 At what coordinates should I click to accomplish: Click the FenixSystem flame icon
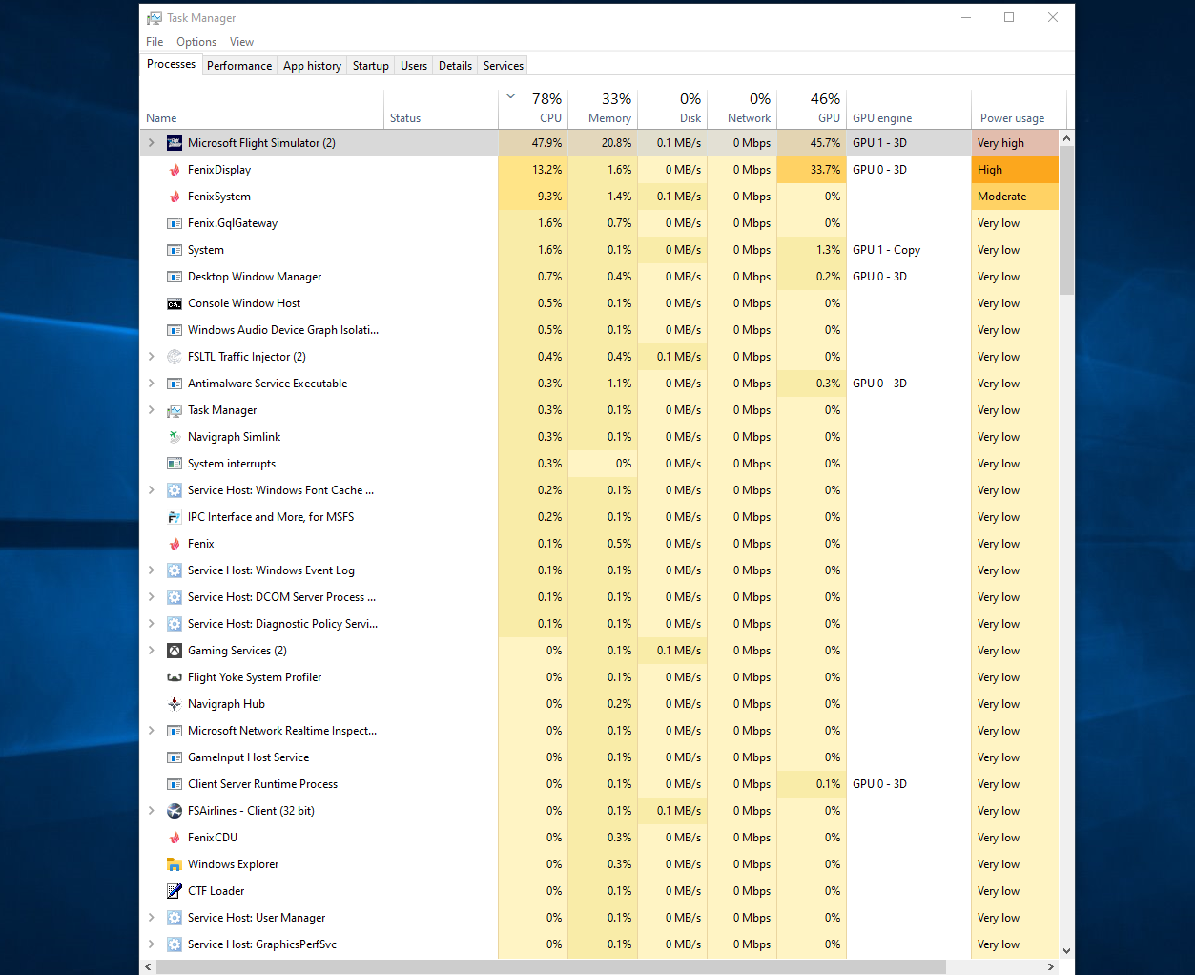click(x=175, y=197)
